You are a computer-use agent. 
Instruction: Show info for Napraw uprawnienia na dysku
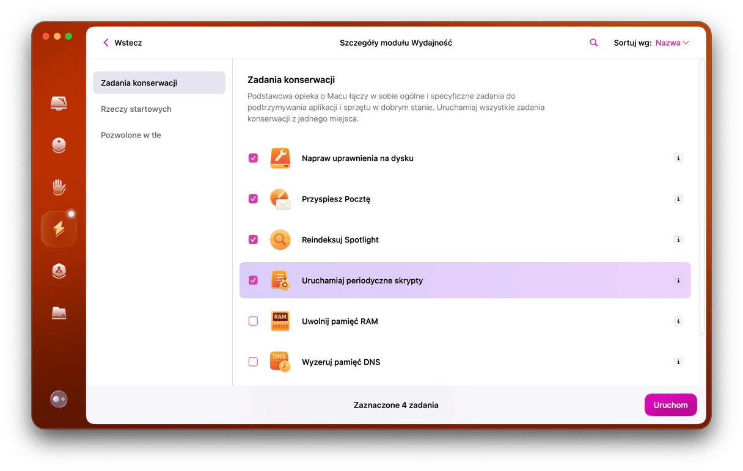pyautogui.click(x=678, y=158)
